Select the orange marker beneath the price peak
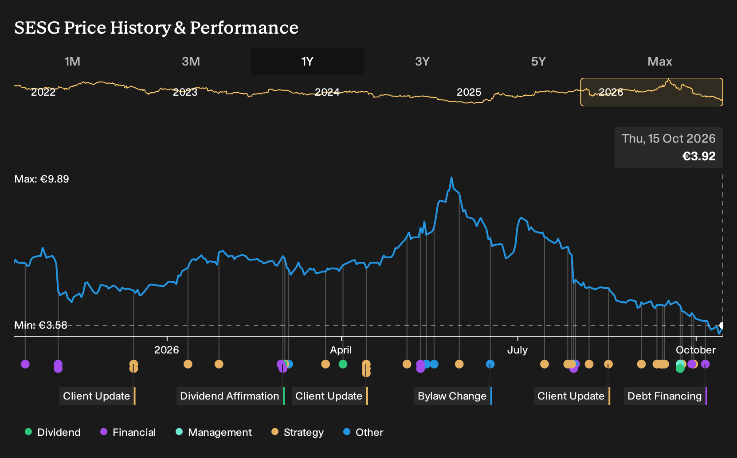The image size is (737, 458). pos(459,364)
